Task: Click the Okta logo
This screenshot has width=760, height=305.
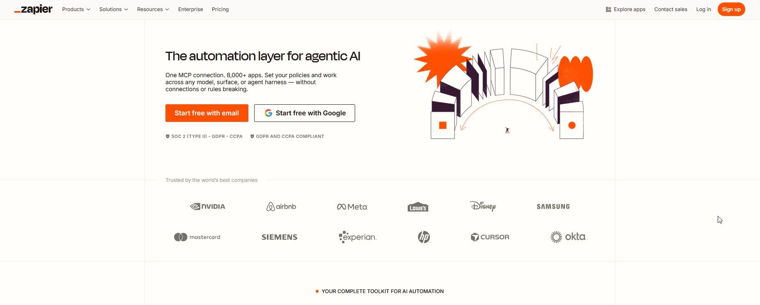Action: [568, 237]
